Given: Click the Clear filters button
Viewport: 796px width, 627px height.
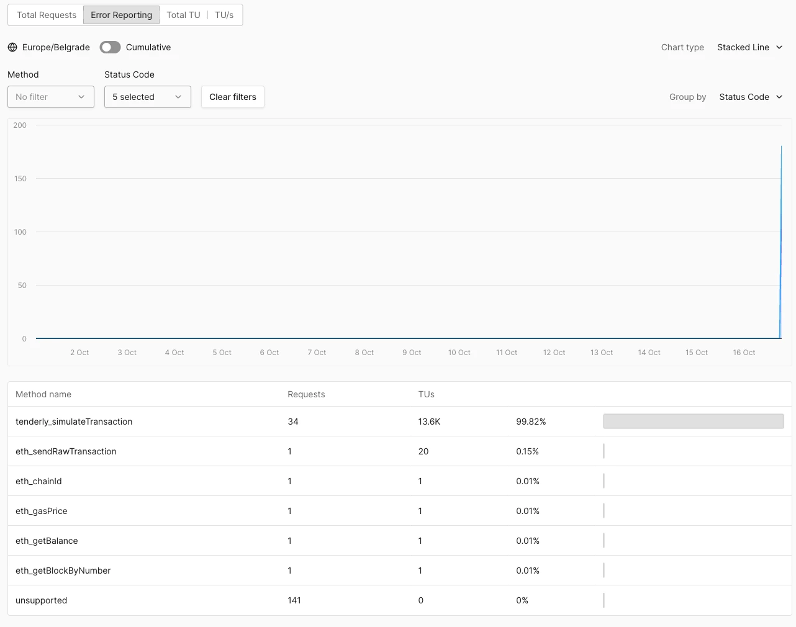Looking at the screenshot, I should pyautogui.click(x=233, y=97).
